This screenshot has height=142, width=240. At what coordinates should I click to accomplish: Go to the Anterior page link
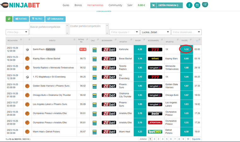(x=143, y=139)
